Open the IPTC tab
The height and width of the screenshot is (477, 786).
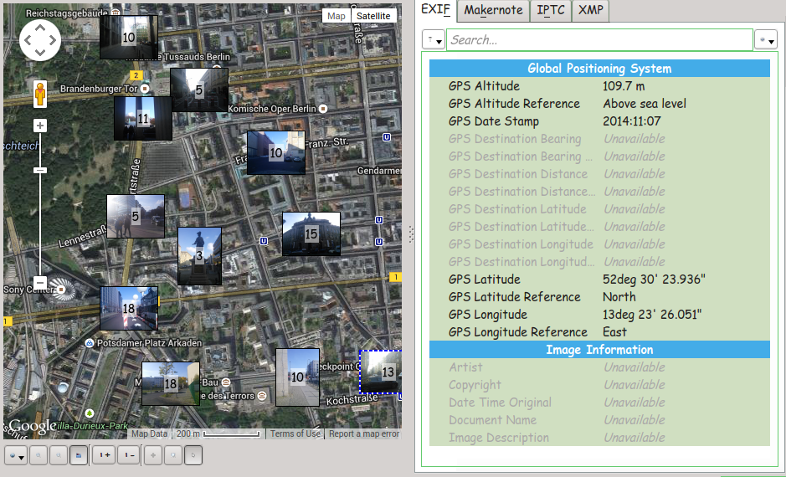pyautogui.click(x=550, y=10)
